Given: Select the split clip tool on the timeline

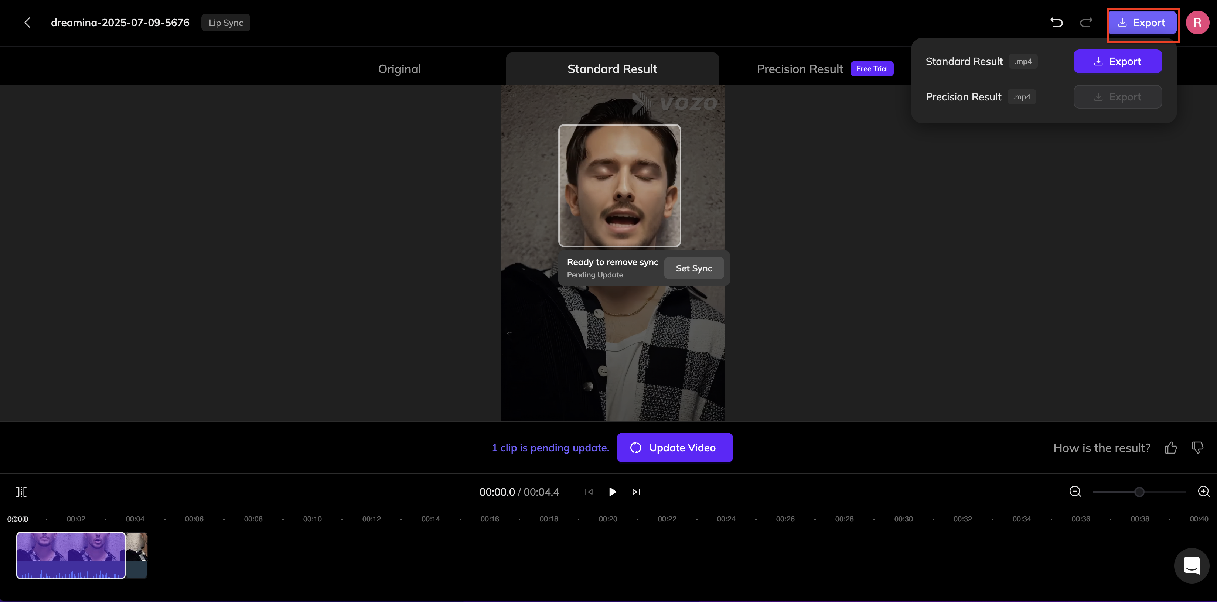Looking at the screenshot, I should pyautogui.click(x=22, y=492).
